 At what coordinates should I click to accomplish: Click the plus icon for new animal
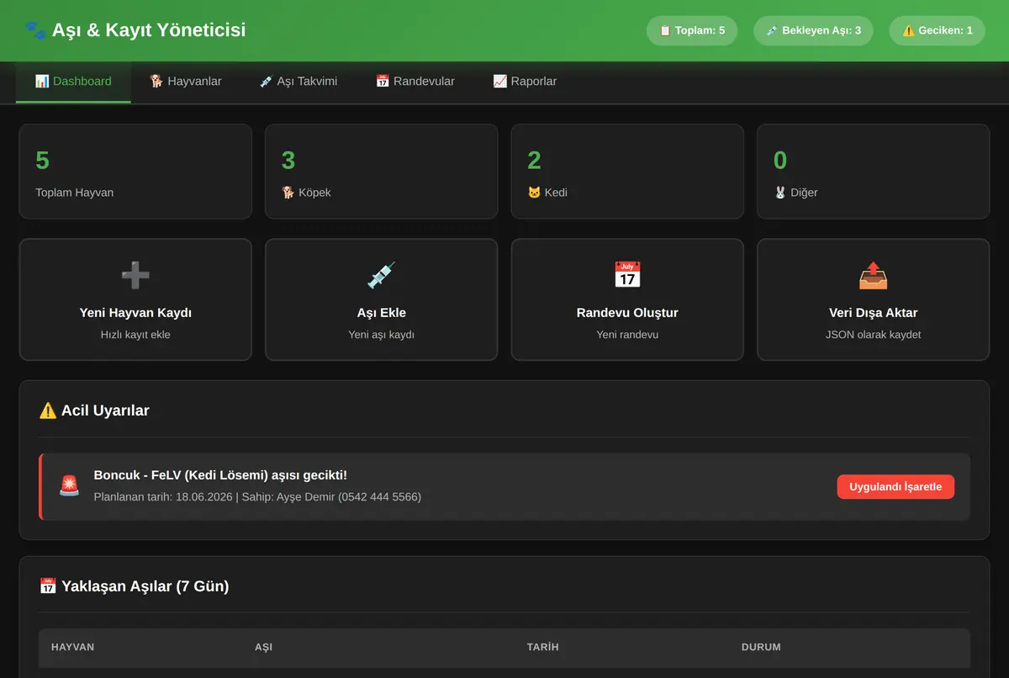point(135,275)
